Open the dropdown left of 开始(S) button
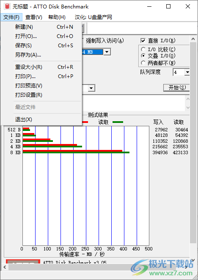This screenshot has height=280, width=198. [91, 88]
